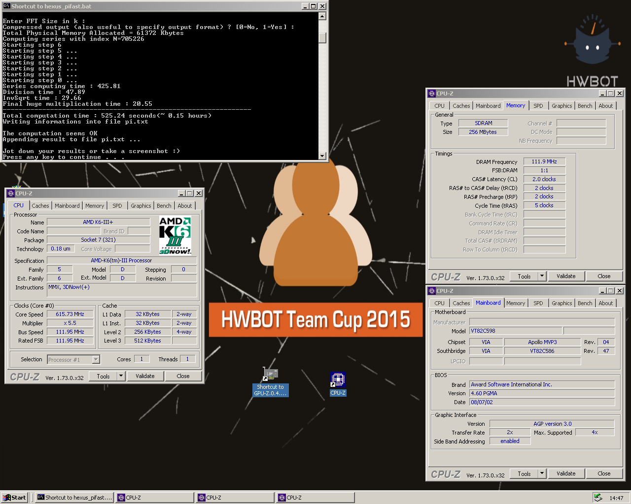
Task: Click the AMD K6-III processor logo
Action: coord(175,235)
